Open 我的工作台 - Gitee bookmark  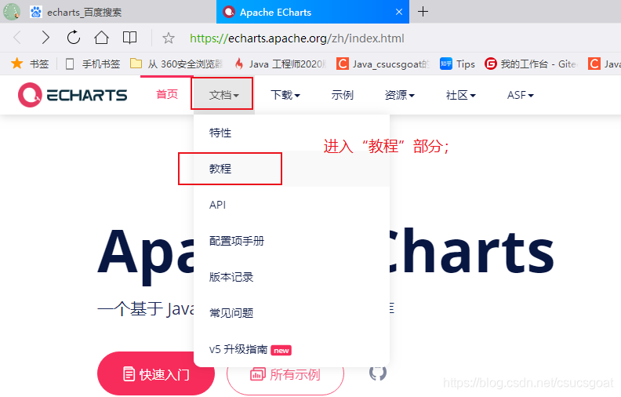tap(531, 64)
